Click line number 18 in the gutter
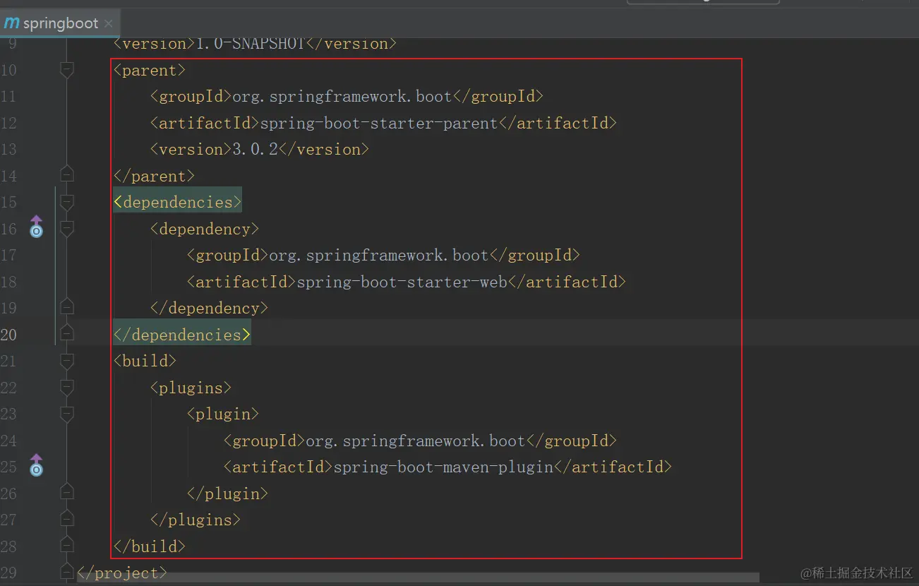This screenshot has width=919, height=586. (8, 282)
